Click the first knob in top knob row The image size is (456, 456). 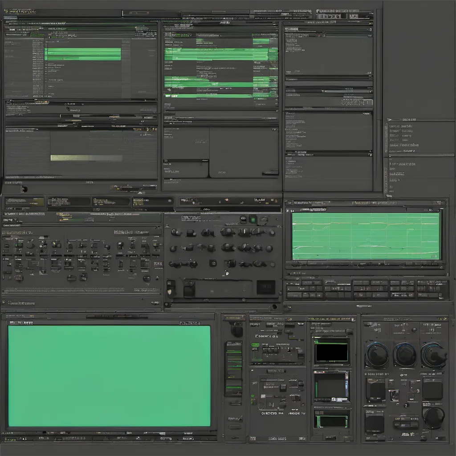pos(175,232)
